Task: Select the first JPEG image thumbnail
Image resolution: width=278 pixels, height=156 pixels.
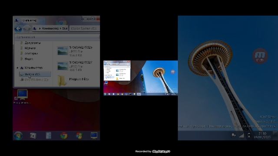Action: [x=63, y=51]
